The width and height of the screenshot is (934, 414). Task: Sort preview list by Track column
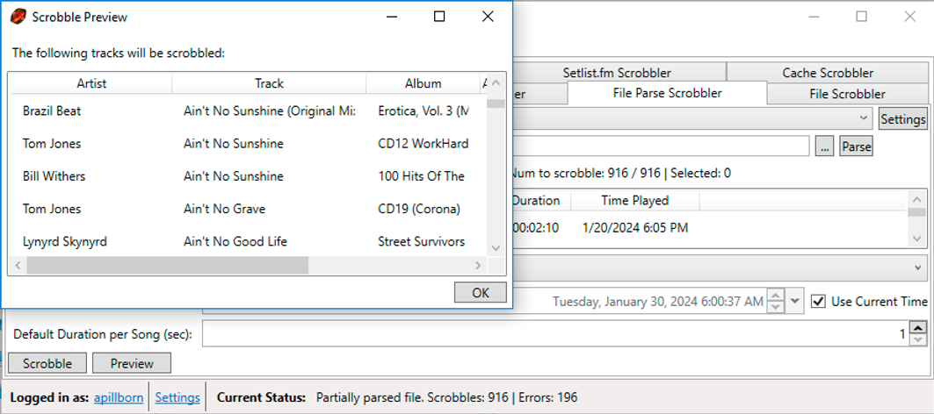click(269, 84)
